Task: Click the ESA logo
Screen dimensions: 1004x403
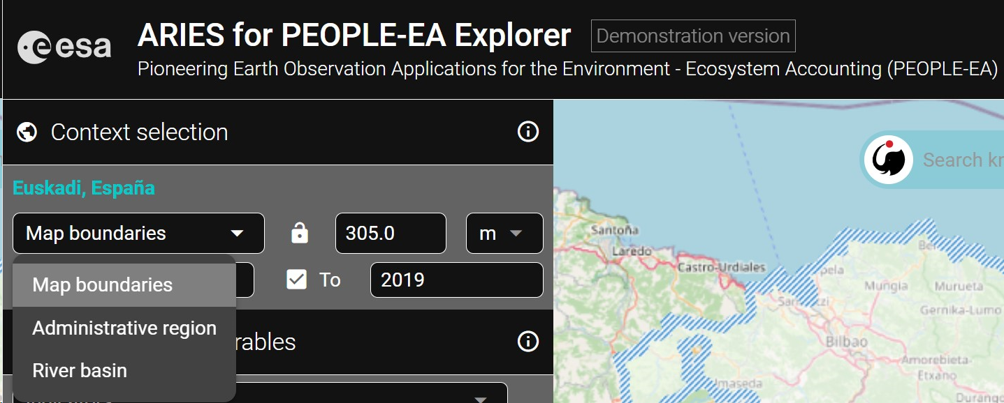Action: 64,47
